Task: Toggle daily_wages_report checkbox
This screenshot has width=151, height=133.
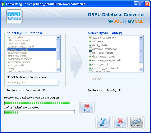Action: [90, 57]
